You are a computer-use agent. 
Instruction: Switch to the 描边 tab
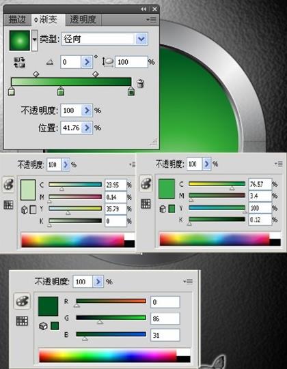point(17,20)
